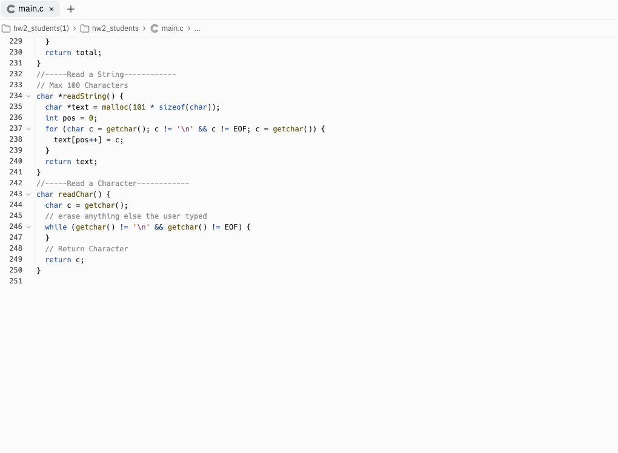Select the main.c editor tab
Image resolution: width=618 pixels, height=453 pixels.
30,8
